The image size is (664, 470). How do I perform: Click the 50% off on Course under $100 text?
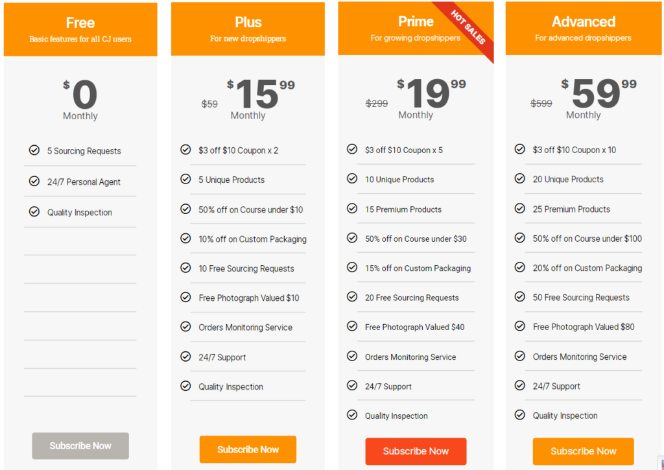587,239
